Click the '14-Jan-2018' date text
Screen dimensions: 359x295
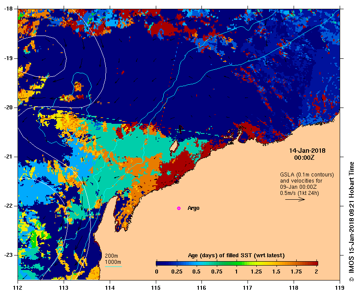[x=307, y=151]
